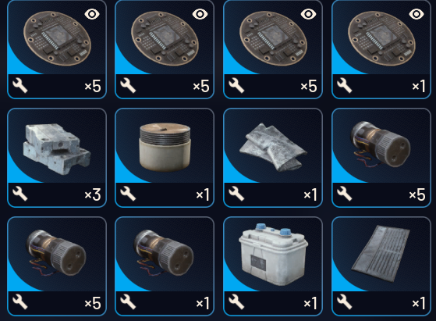Toggle eye icon on third circuit board
The width and height of the screenshot is (436, 321).
tap(308, 14)
